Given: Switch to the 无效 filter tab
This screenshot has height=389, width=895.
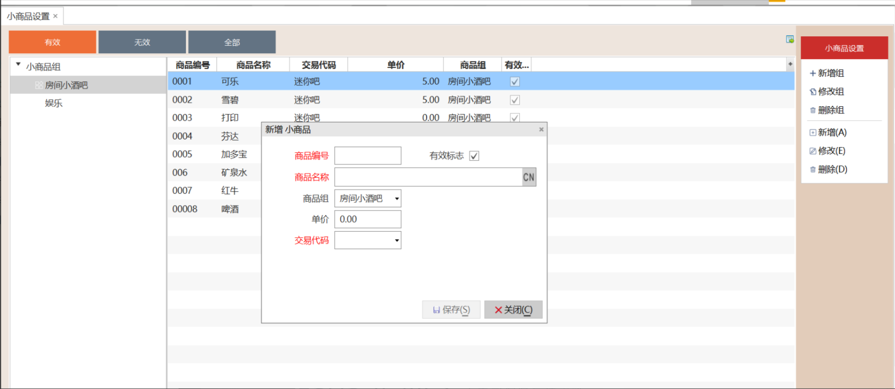Looking at the screenshot, I should coord(142,42).
